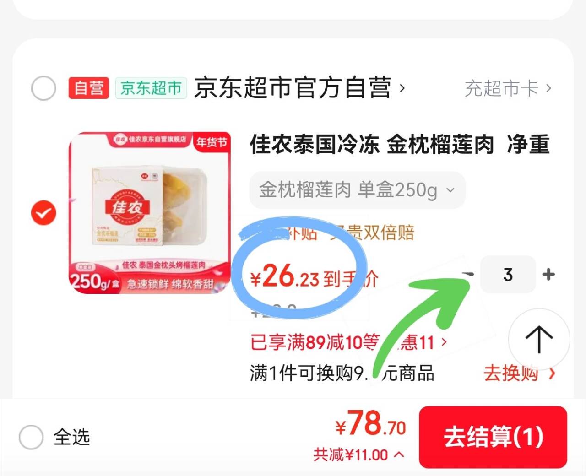The image size is (586, 476).
Task: Tap the scroll-to-top arrow button
Action: pos(539,339)
